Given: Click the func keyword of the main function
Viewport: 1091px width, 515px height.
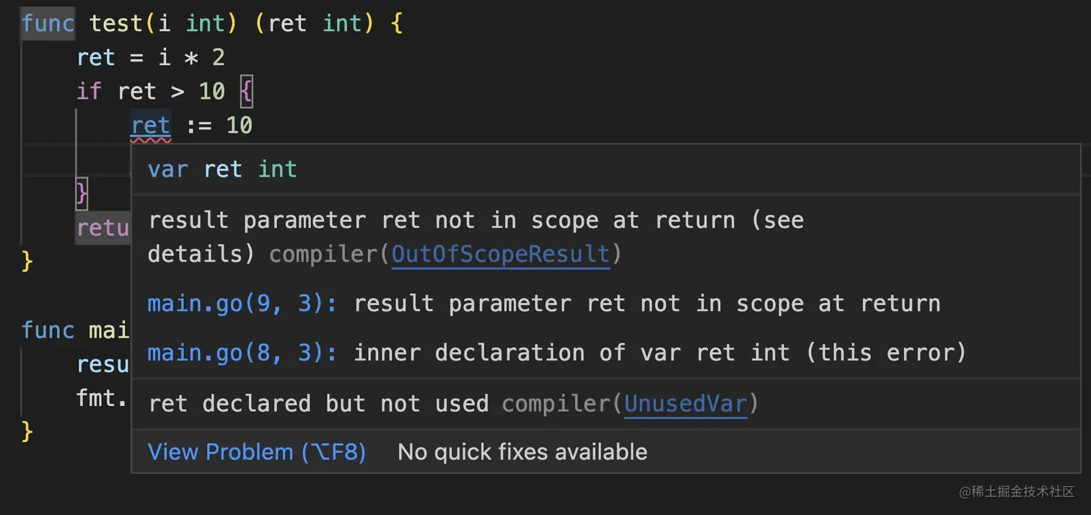Looking at the screenshot, I should tap(48, 330).
